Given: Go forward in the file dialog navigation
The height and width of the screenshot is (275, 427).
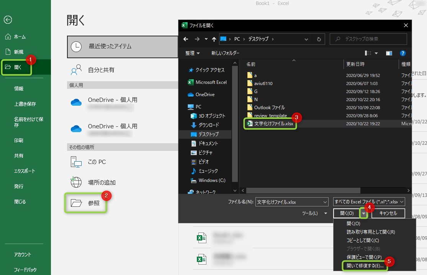Looking at the screenshot, I should click(x=197, y=39).
